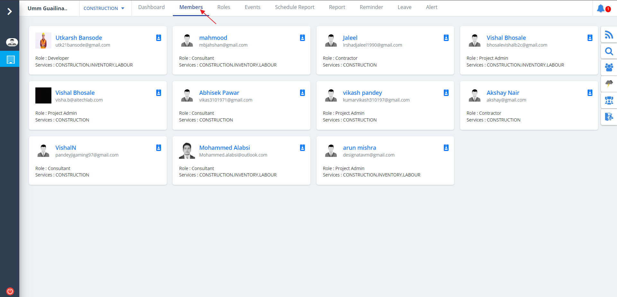Open the contact card icon for Utkarsh Bansode
Image resolution: width=617 pixels, height=297 pixels.
(x=158, y=38)
